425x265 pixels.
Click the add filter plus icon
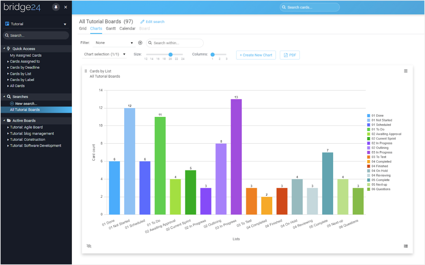140,43
